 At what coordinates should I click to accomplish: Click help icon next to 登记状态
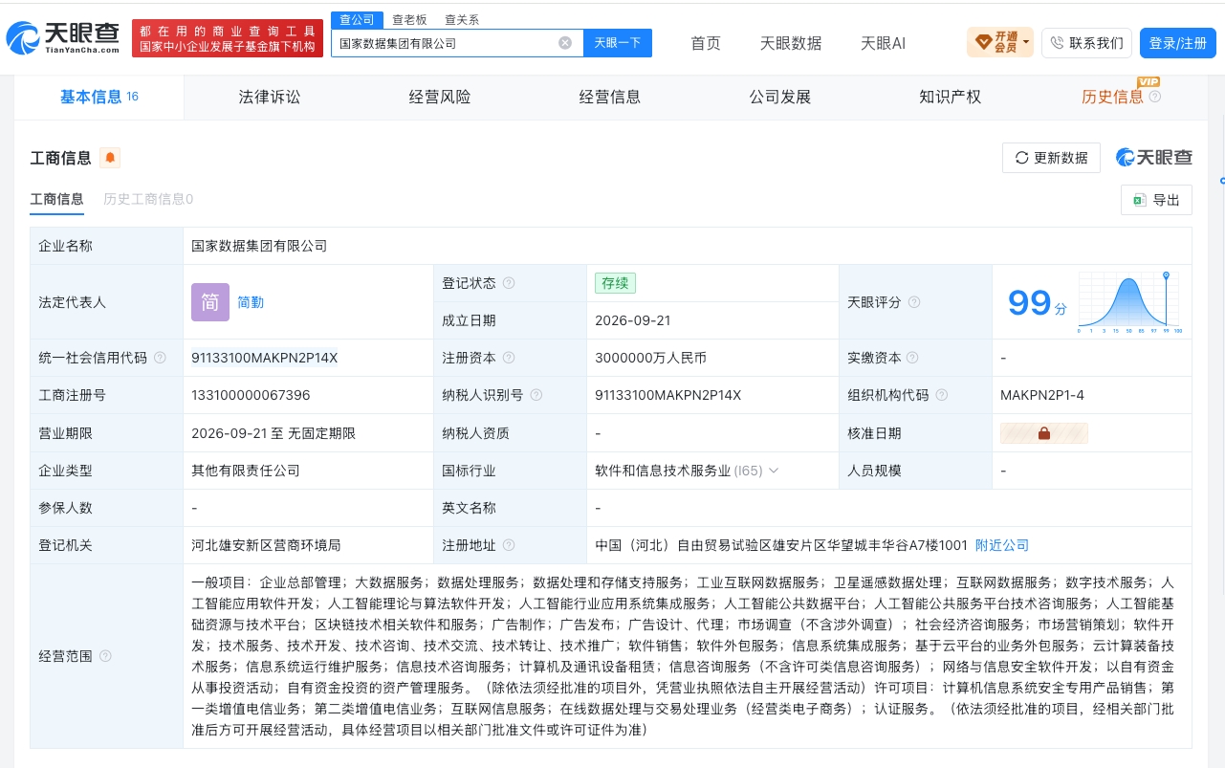(x=509, y=283)
